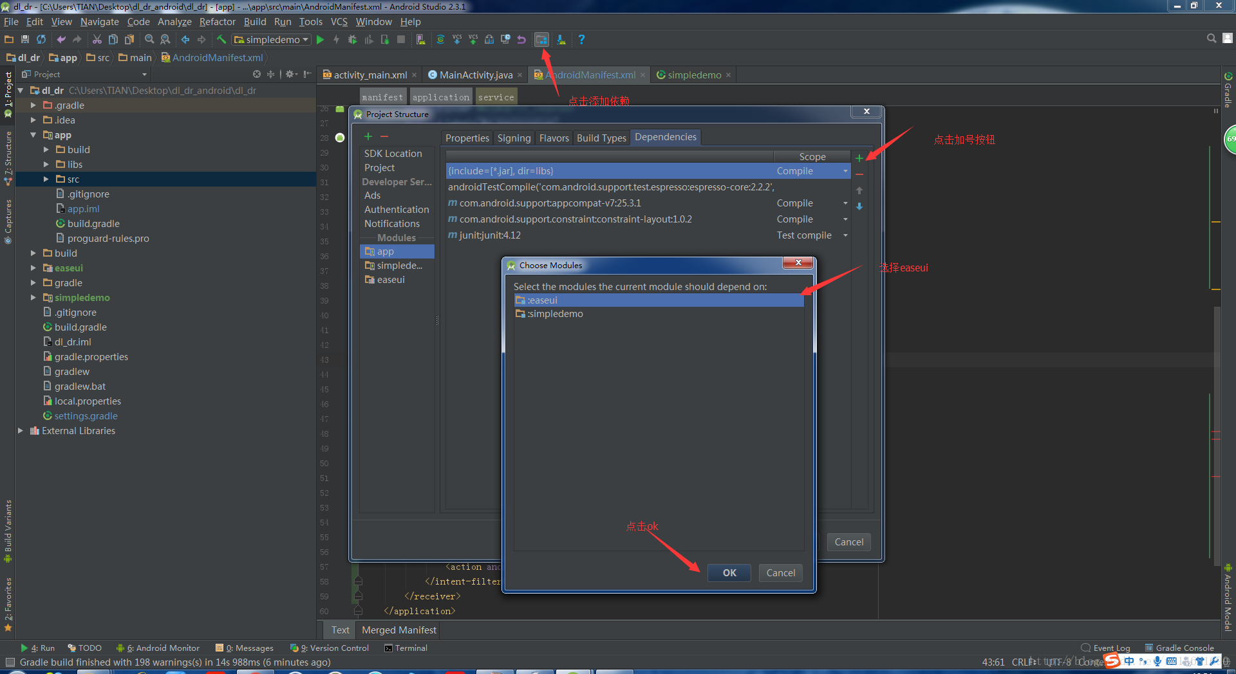The image size is (1236, 674).
Task: Click the VCS Commit Changes icon
Action: click(473, 39)
